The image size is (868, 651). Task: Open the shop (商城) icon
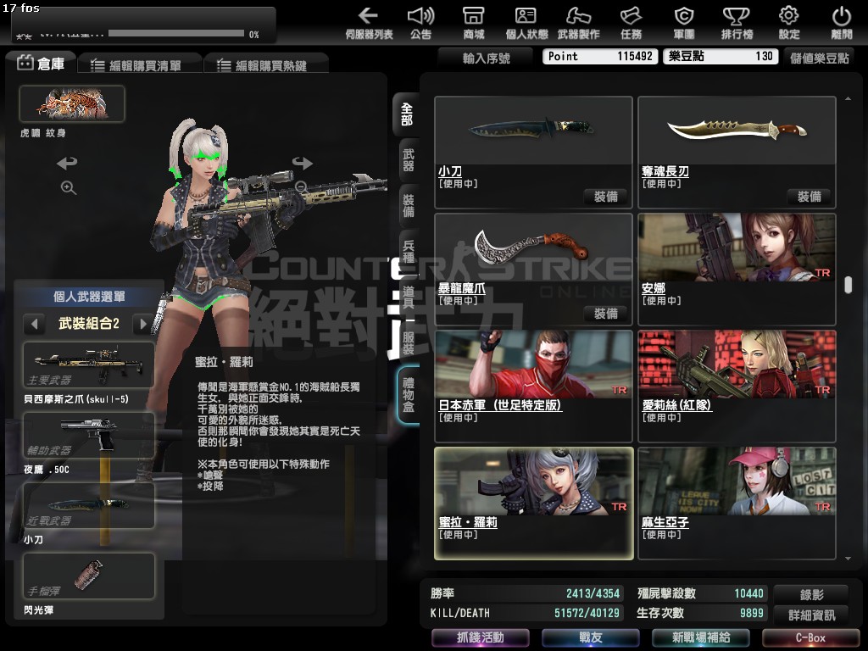[x=474, y=23]
